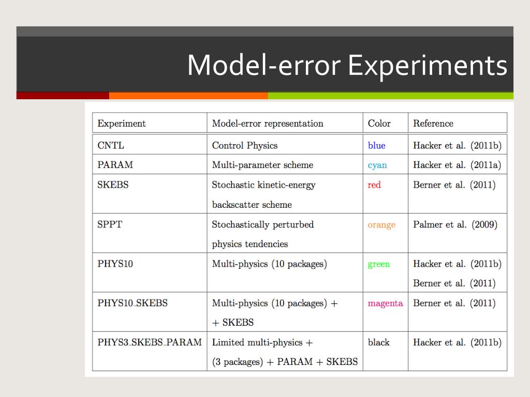This screenshot has height=397, width=530.
Task: Click "Berner et al. (2011)" in PHYS10 row
Action: click(x=454, y=283)
